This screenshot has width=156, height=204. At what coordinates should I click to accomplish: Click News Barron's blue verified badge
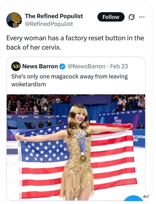[x=62, y=66]
